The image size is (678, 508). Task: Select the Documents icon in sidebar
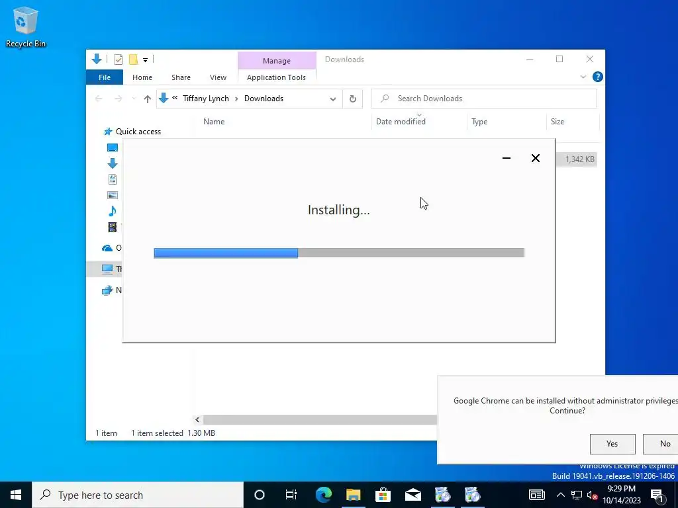[x=113, y=179]
